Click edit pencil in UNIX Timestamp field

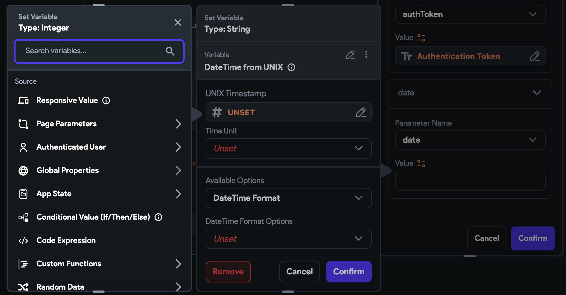(361, 112)
